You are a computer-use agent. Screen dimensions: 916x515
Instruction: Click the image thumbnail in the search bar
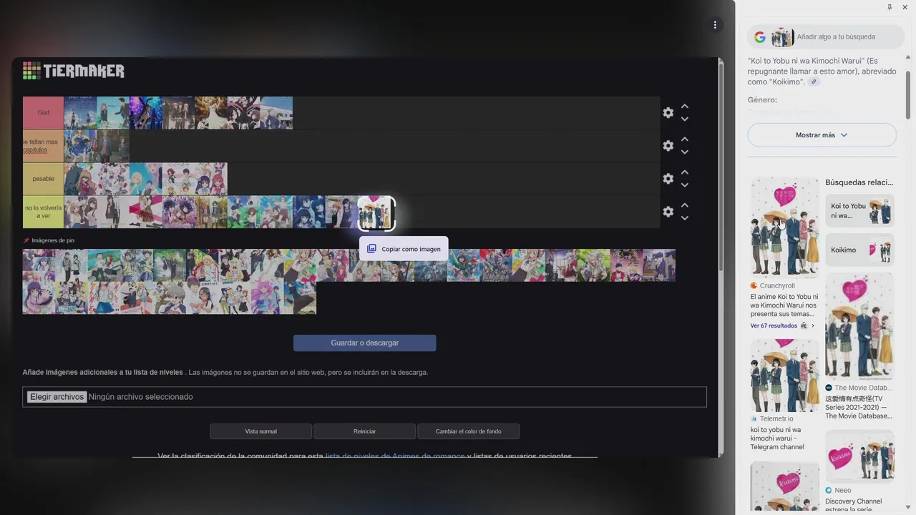coord(783,37)
